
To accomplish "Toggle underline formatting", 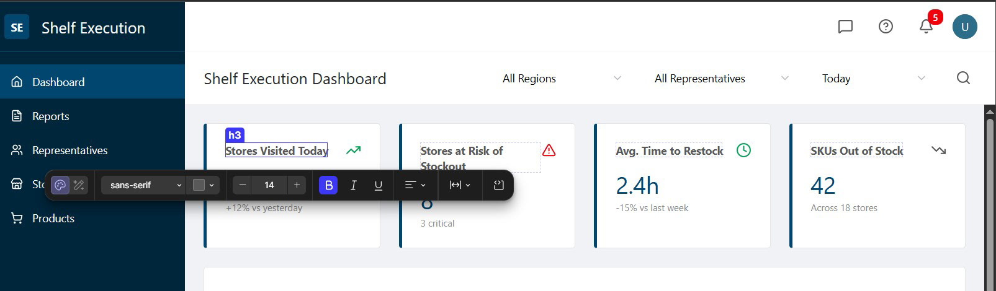I will [x=378, y=185].
